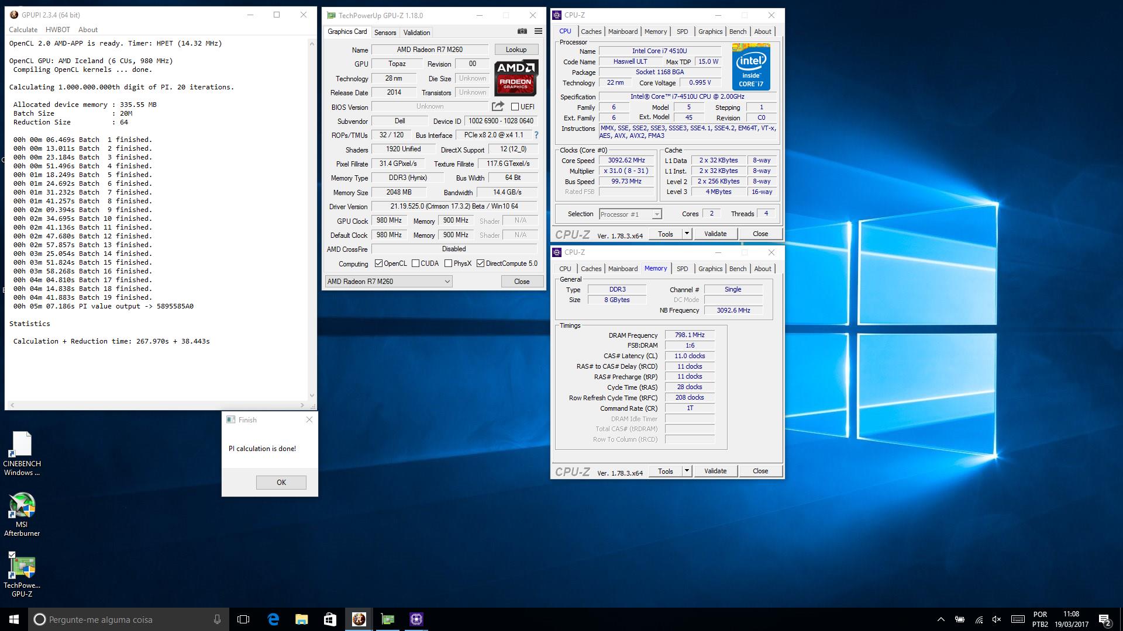1123x631 pixels.
Task: Switch to GPU-Z taskbar icon
Action: coord(388,619)
